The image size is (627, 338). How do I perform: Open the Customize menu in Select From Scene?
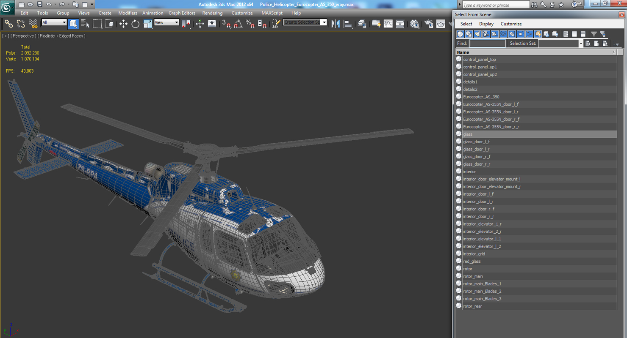(x=511, y=24)
